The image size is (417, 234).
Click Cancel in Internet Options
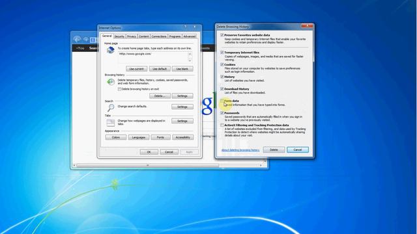click(169, 152)
